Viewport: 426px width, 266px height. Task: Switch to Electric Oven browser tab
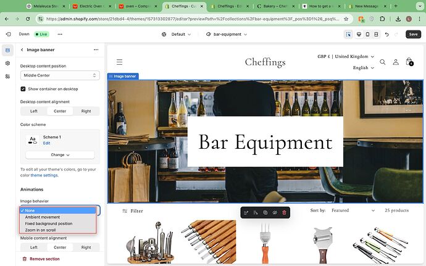tap(92, 6)
